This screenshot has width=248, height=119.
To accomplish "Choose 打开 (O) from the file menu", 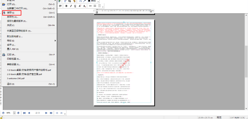I will coord(29,4).
